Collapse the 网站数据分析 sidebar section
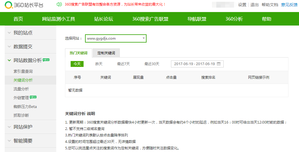Screen dimensions: 299x152 coord(28,60)
